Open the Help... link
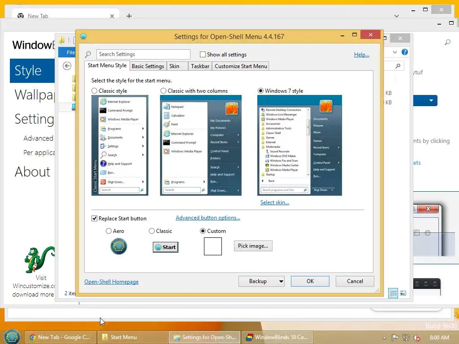This screenshot has height=344, width=459. 362,54
